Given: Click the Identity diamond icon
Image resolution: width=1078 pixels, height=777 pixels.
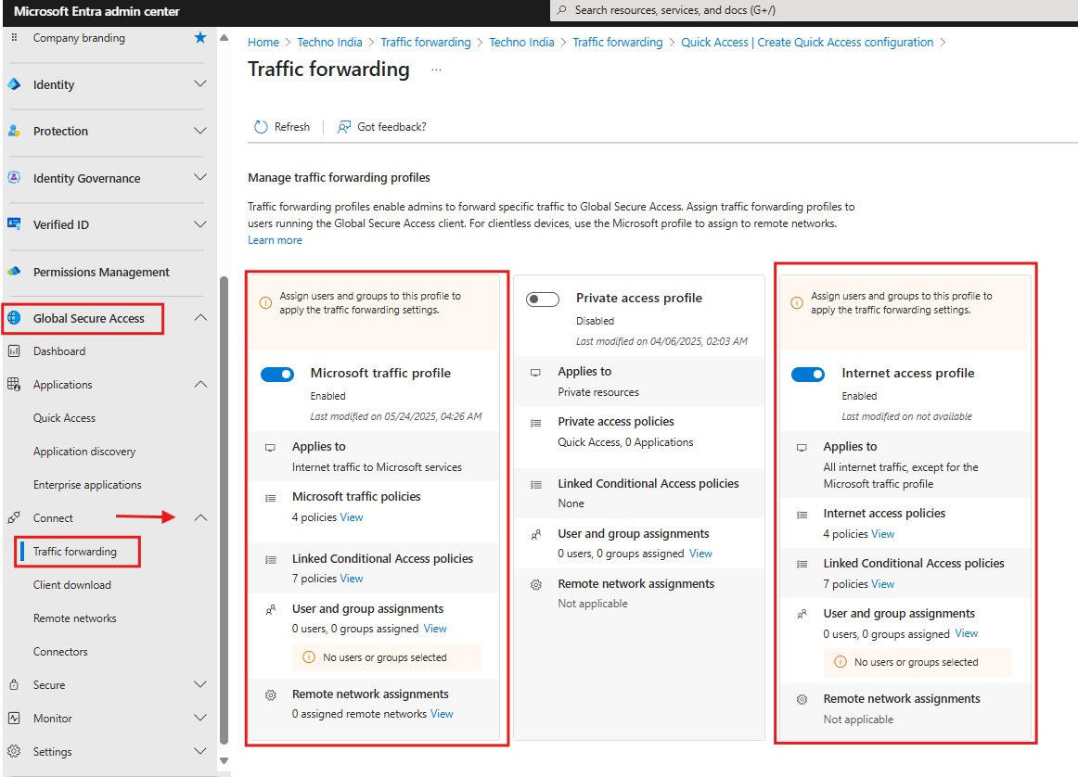Looking at the screenshot, I should pyautogui.click(x=14, y=84).
